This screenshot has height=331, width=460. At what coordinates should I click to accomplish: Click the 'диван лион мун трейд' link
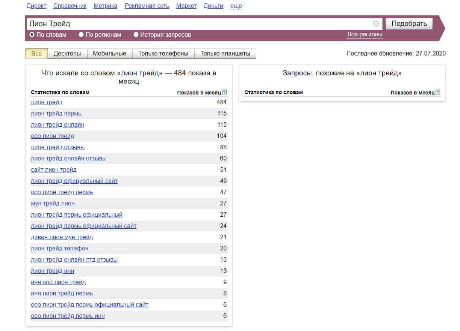[x=62, y=237]
